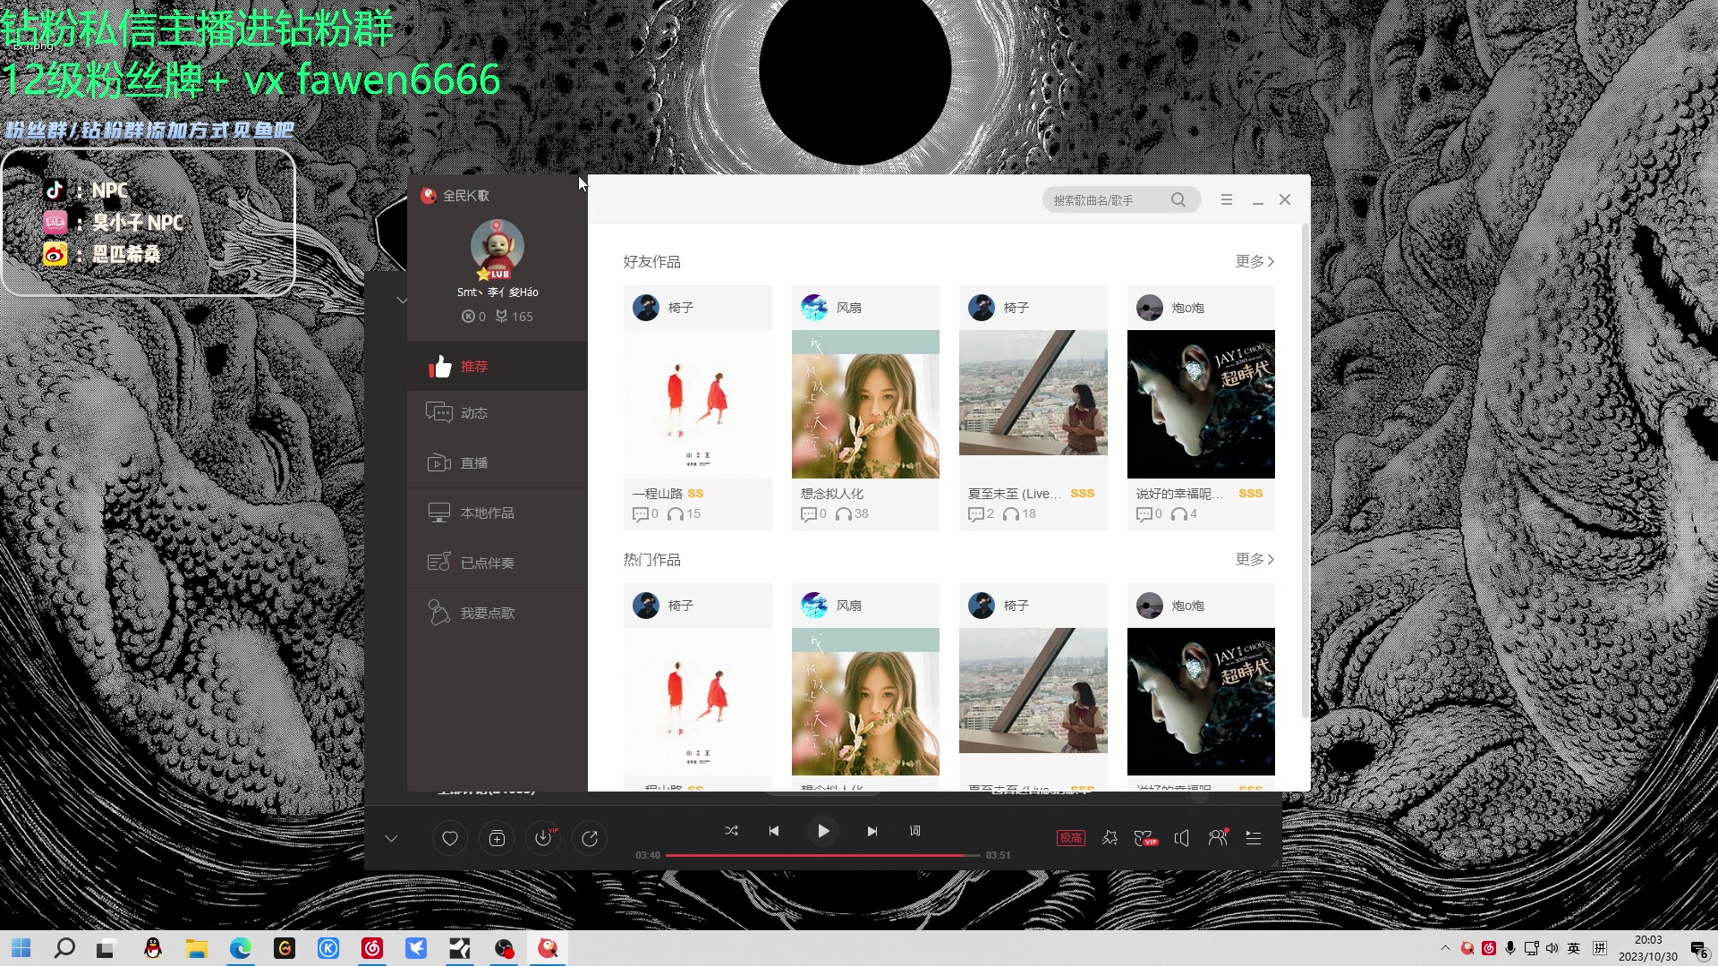Screen dimensions: 1718x966
Task: Open the sound effects settings icon
Action: pyautogui.click(x=1110, y=838)
